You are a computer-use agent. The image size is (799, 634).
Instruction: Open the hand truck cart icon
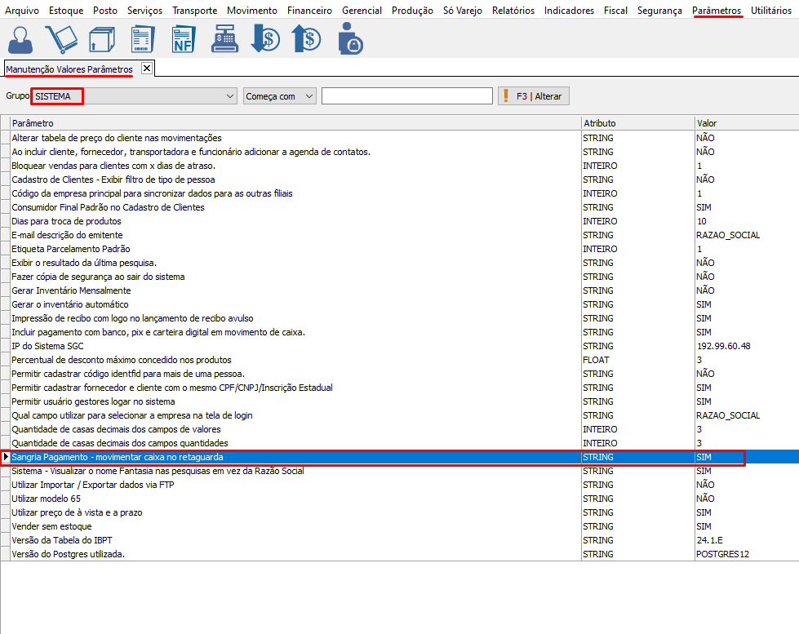61,38
